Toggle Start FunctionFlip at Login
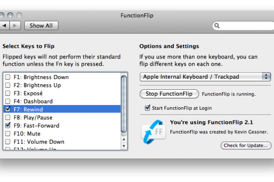Screen dimensions: 274x182 tap(148, 108)
